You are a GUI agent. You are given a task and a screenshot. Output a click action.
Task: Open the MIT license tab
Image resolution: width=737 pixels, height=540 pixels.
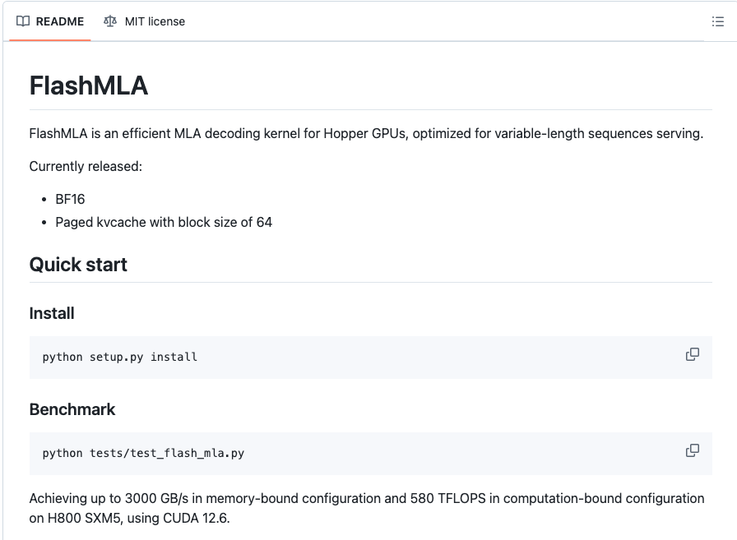144,21
